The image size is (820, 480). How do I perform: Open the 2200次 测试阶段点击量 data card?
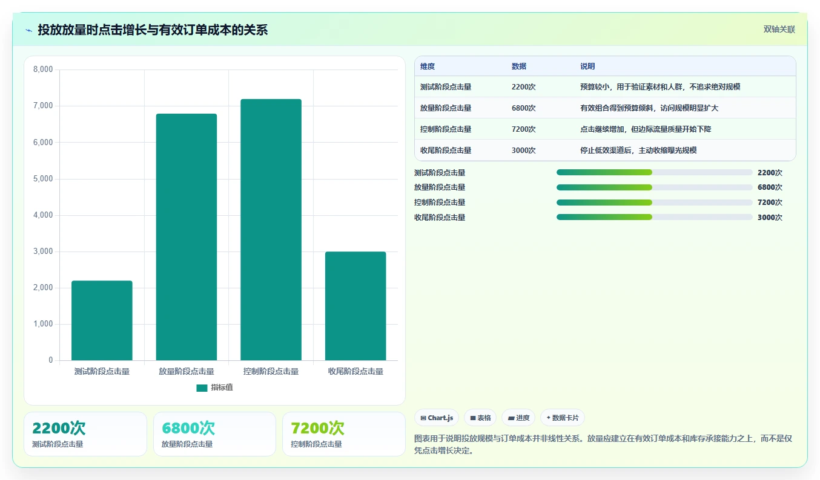(85, 434)
